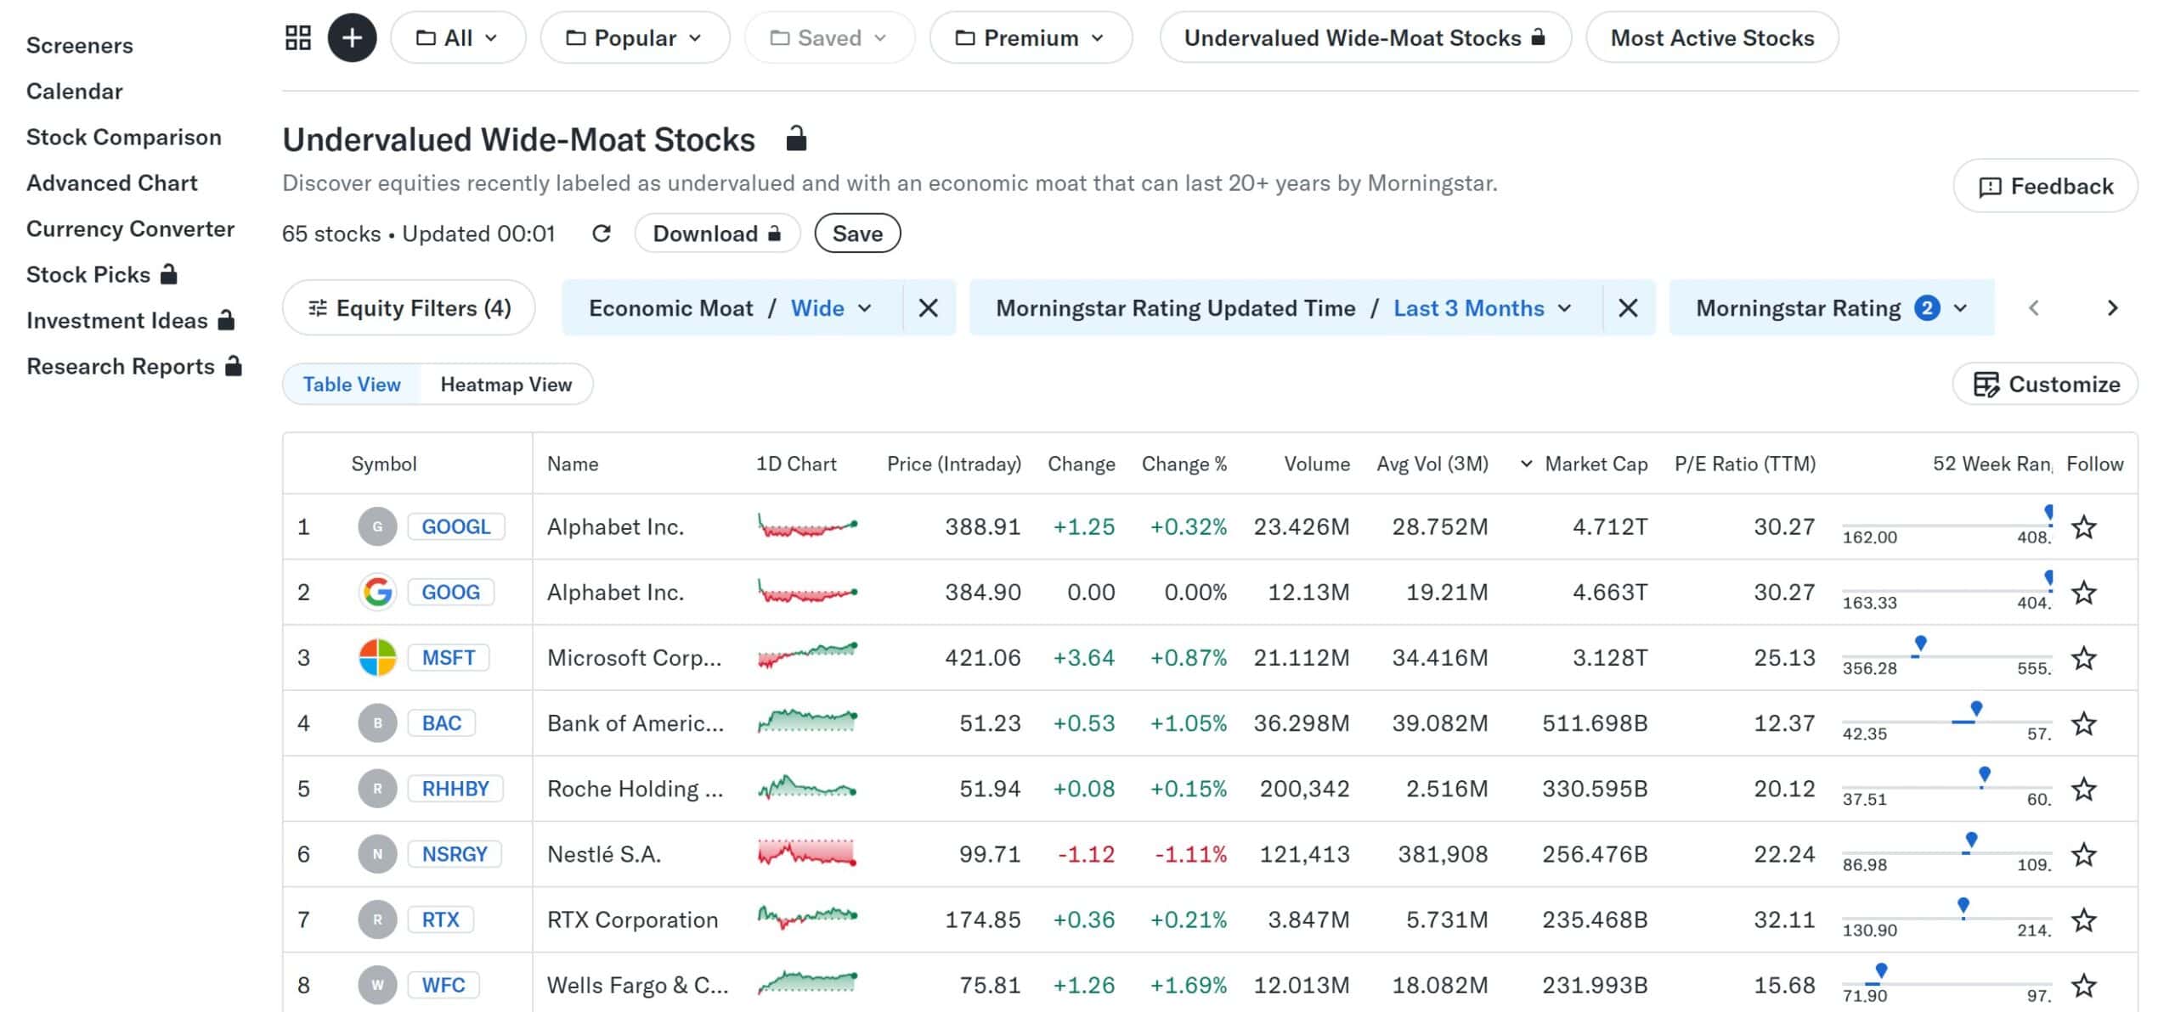Sort by Price (Intraday) column header

(x=954, y=464)
